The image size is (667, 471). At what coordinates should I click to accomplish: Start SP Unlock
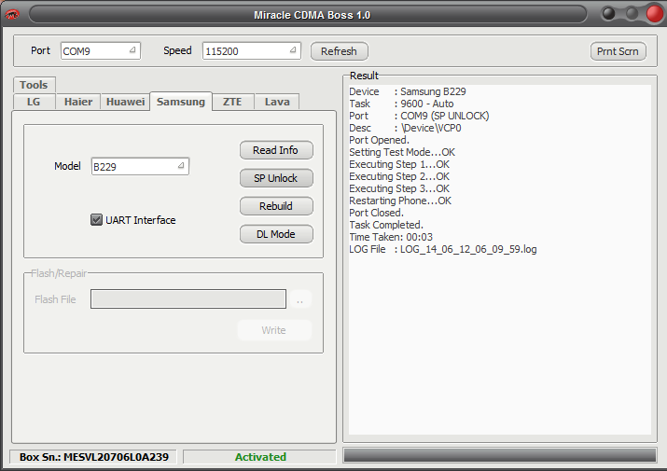276,178
